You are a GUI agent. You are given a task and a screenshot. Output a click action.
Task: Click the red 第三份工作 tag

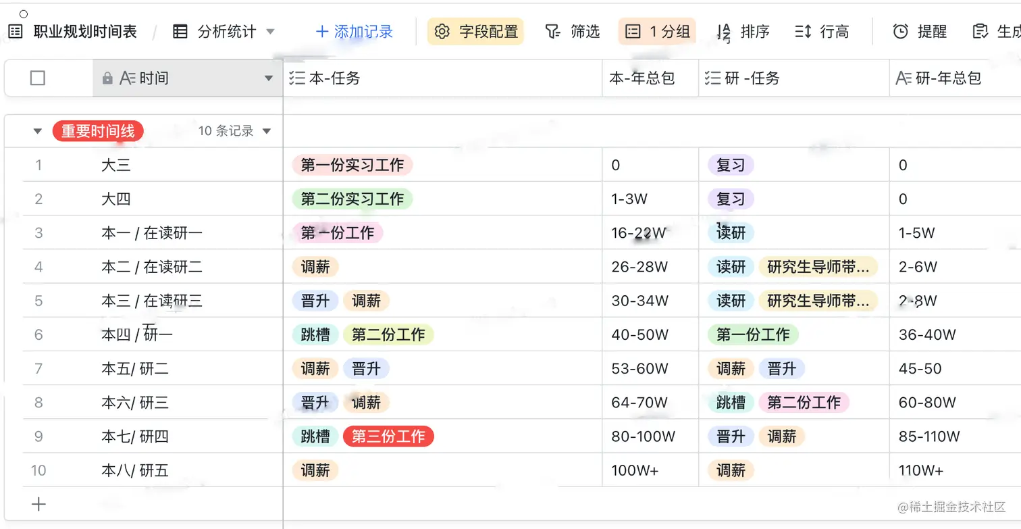coord(388,436)
